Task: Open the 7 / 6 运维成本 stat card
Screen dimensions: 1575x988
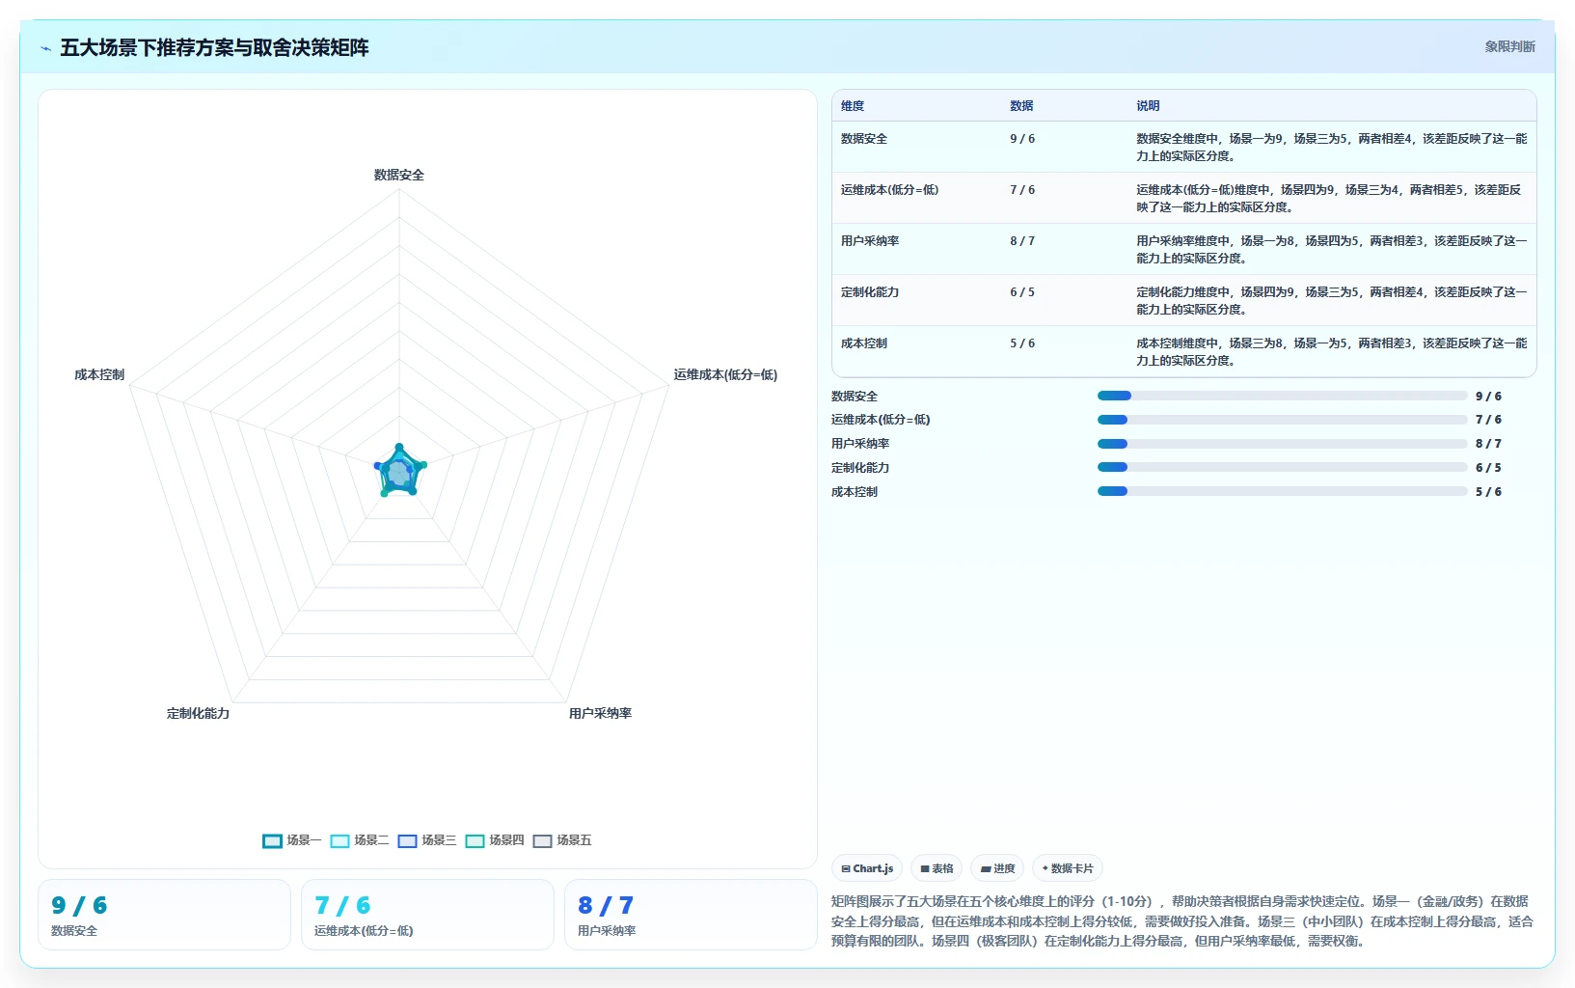Action: (x=427, y=915)
